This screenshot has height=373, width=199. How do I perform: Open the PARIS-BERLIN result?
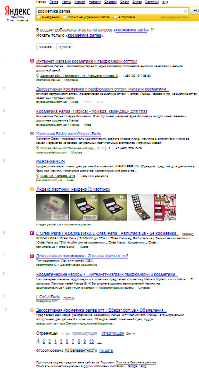(x=51, y=161)
